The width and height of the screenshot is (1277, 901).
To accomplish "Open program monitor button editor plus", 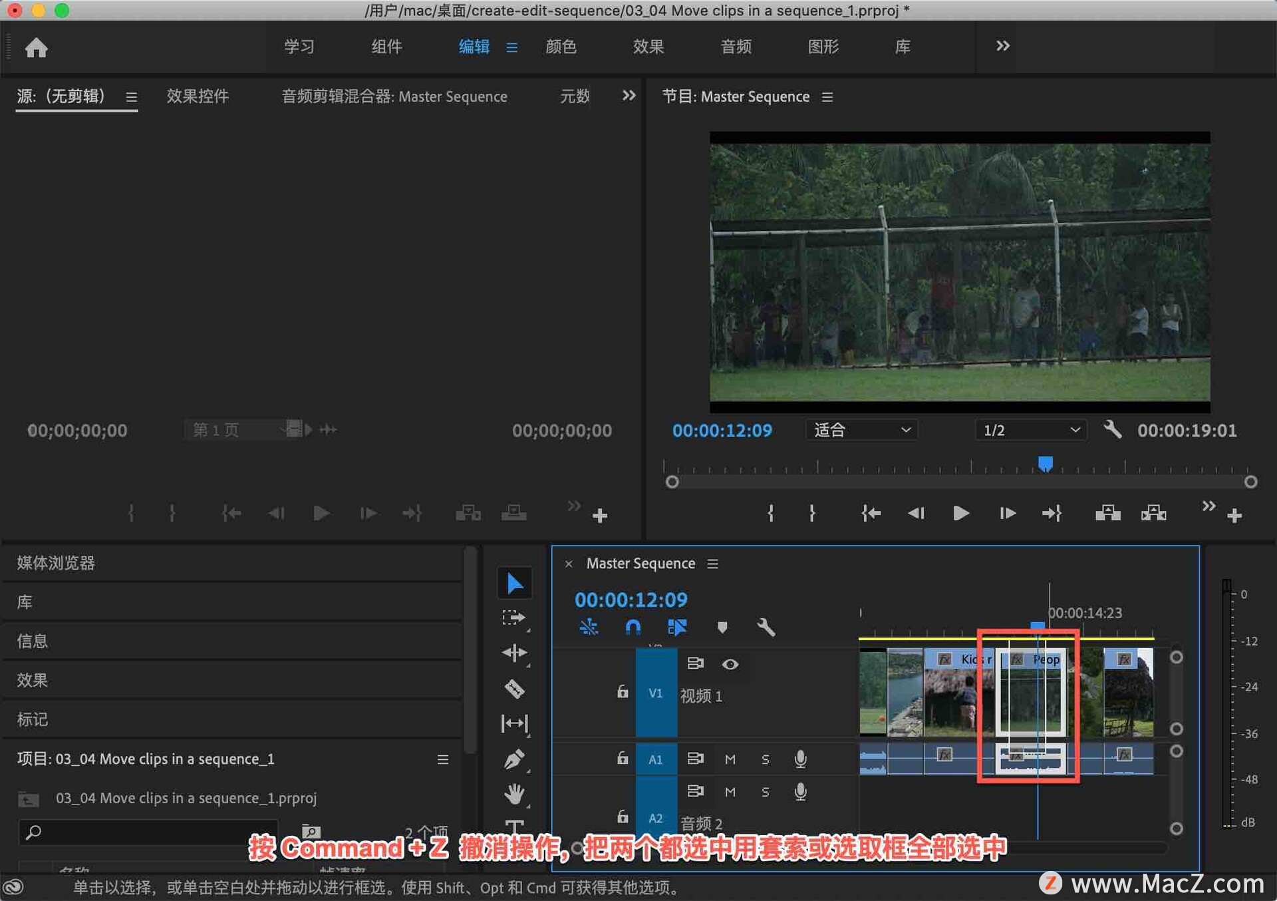I will pos(1234,515).
